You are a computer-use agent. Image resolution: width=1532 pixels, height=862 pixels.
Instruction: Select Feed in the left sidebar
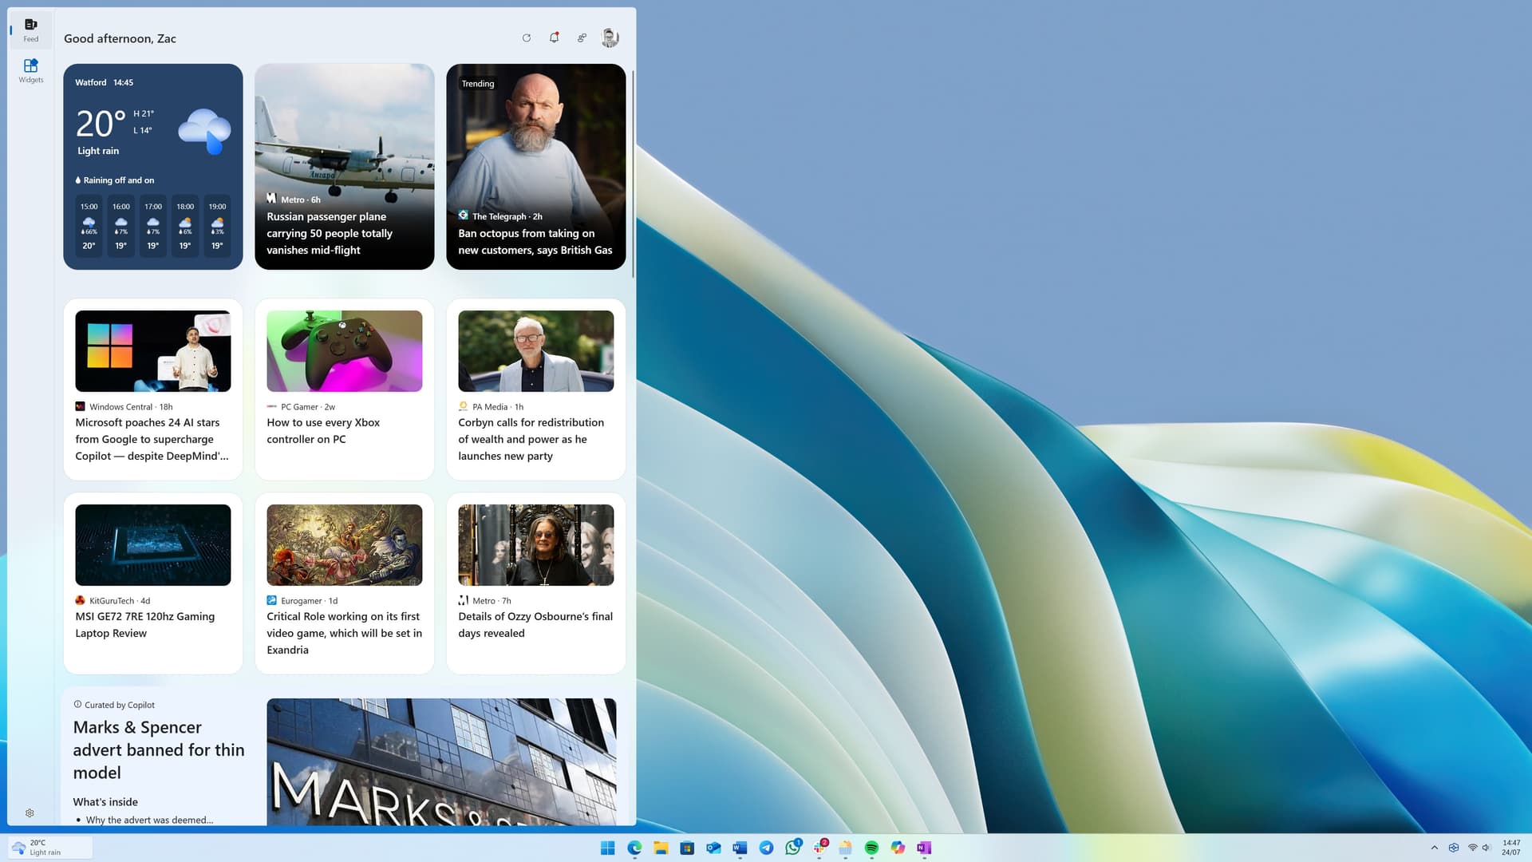30,30
